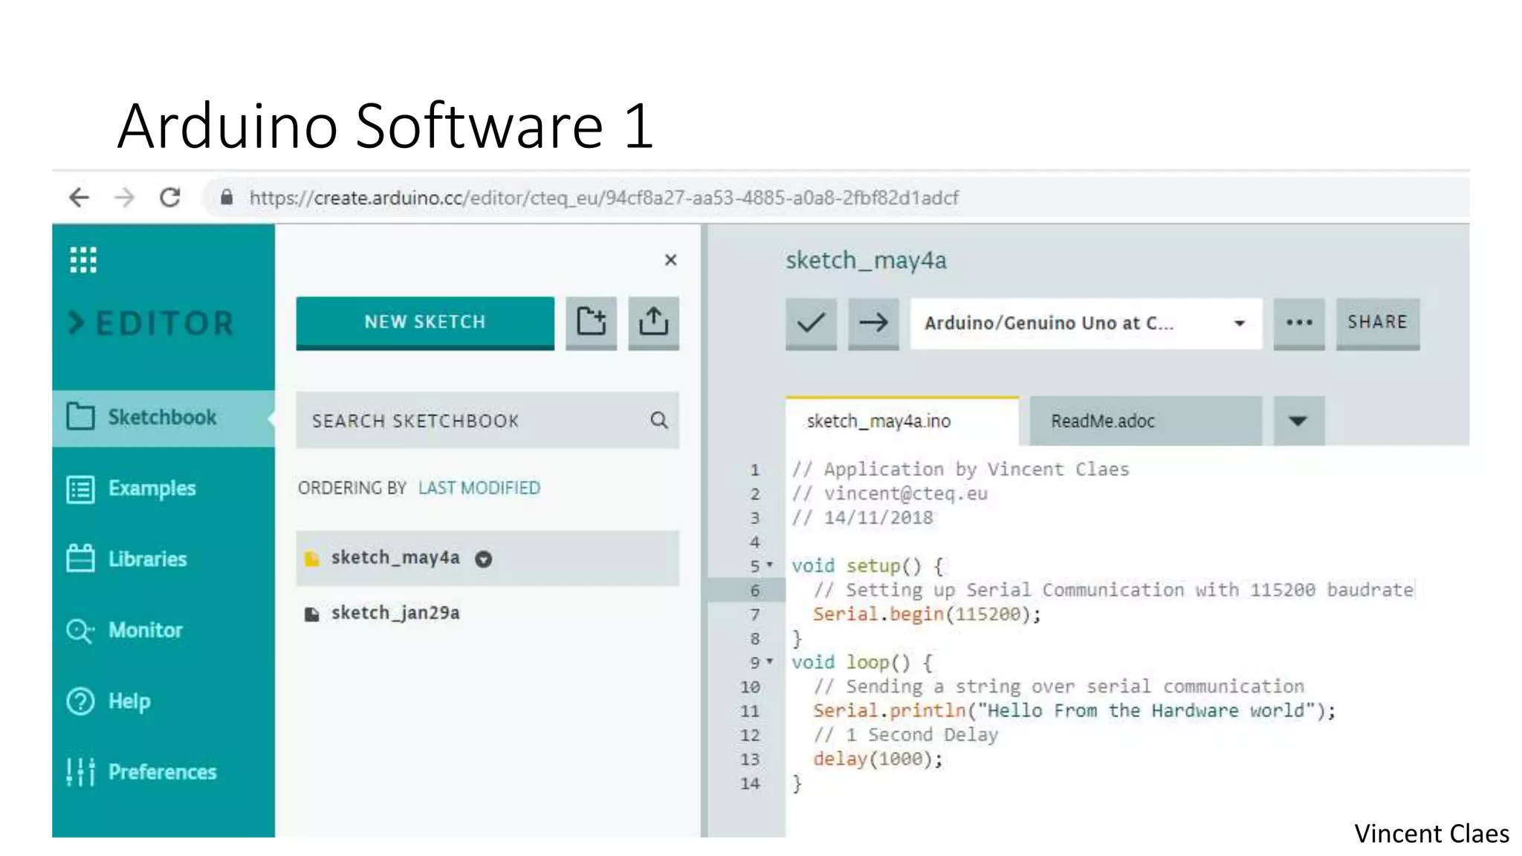Upload the sketch with the arrow button
The image size is (1522, 856).
[x=873, y=323]
